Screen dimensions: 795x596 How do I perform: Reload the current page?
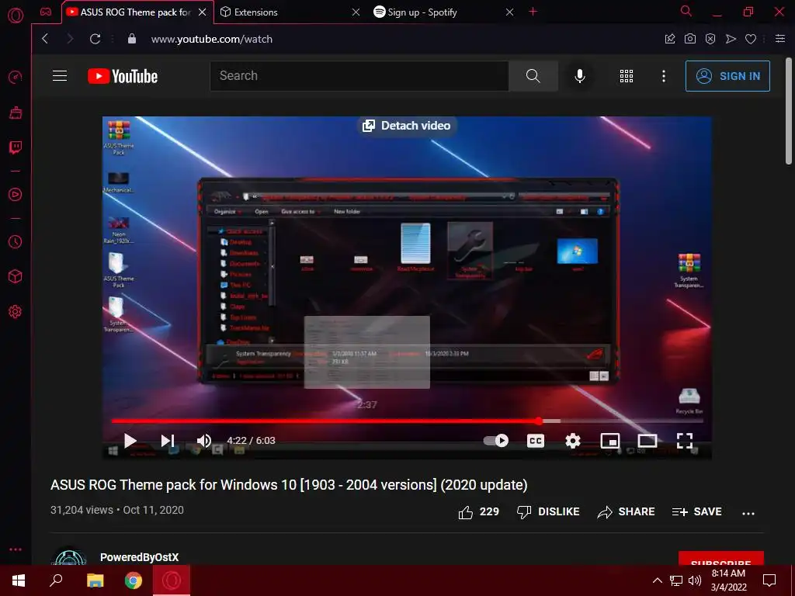coord(95,39)
